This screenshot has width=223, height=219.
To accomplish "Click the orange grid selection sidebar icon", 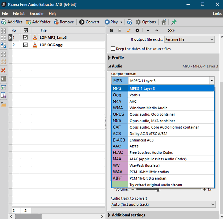I will 3,61.
